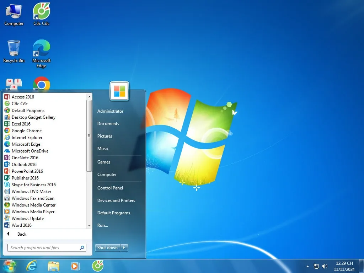This screenshot has height=273, width=364.
Task: Click the volume speaker tray icon
Action: click(x=325, y=266)
